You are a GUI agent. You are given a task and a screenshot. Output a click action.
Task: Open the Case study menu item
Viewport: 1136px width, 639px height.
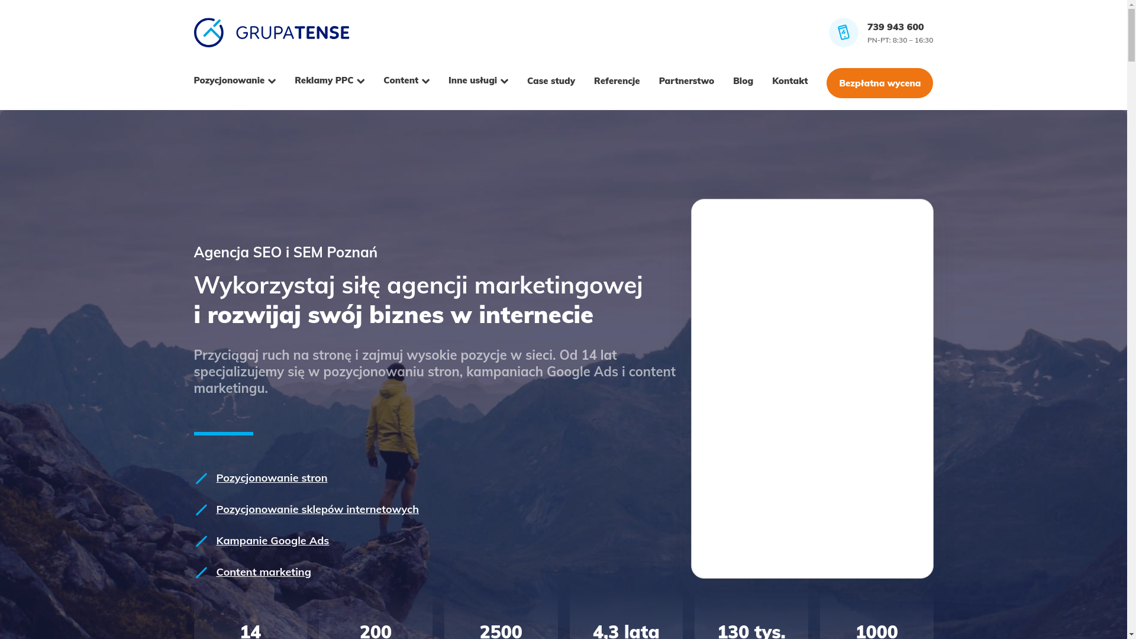pyautogui.click(x=550, y=81)
